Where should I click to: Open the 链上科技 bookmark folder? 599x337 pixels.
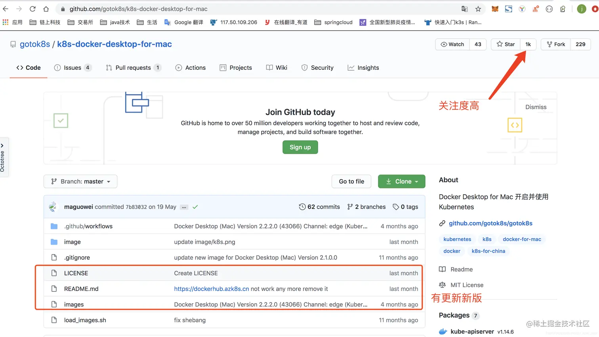(x=45, y=22)
